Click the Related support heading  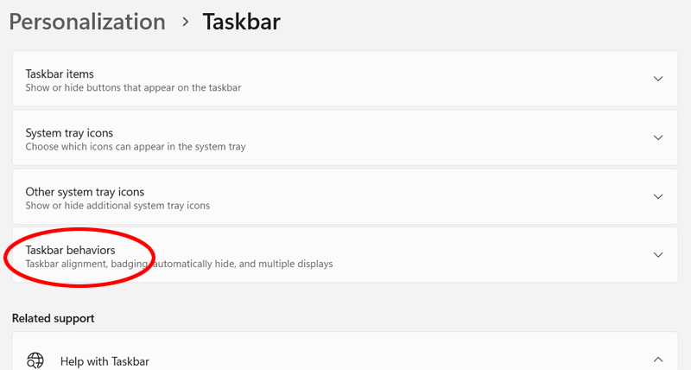(53, 318)
